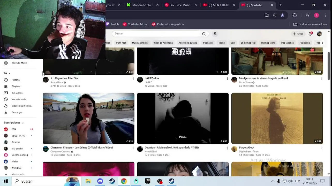
Task: Open the account avatar menu
Action: coord(319,34)
